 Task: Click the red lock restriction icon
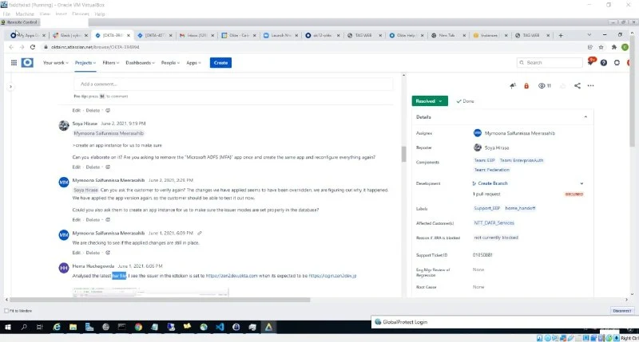click(x=526, y=86)
